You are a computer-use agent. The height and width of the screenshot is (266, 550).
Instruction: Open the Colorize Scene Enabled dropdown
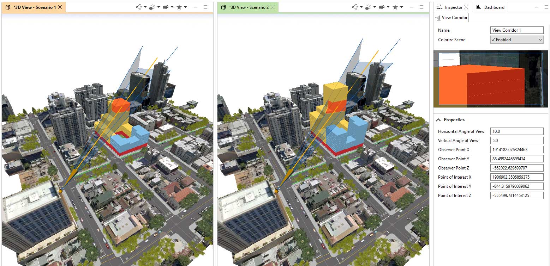[x=517, y=40]
